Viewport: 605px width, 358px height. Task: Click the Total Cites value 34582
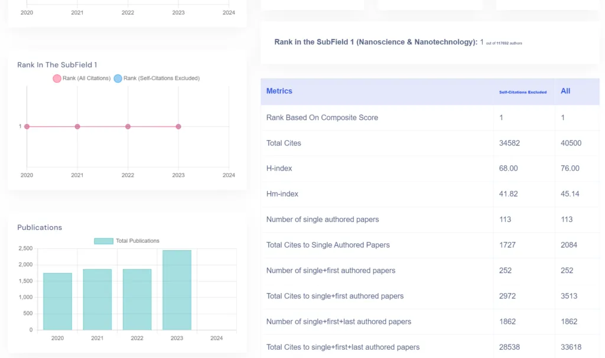coord(509,143)
